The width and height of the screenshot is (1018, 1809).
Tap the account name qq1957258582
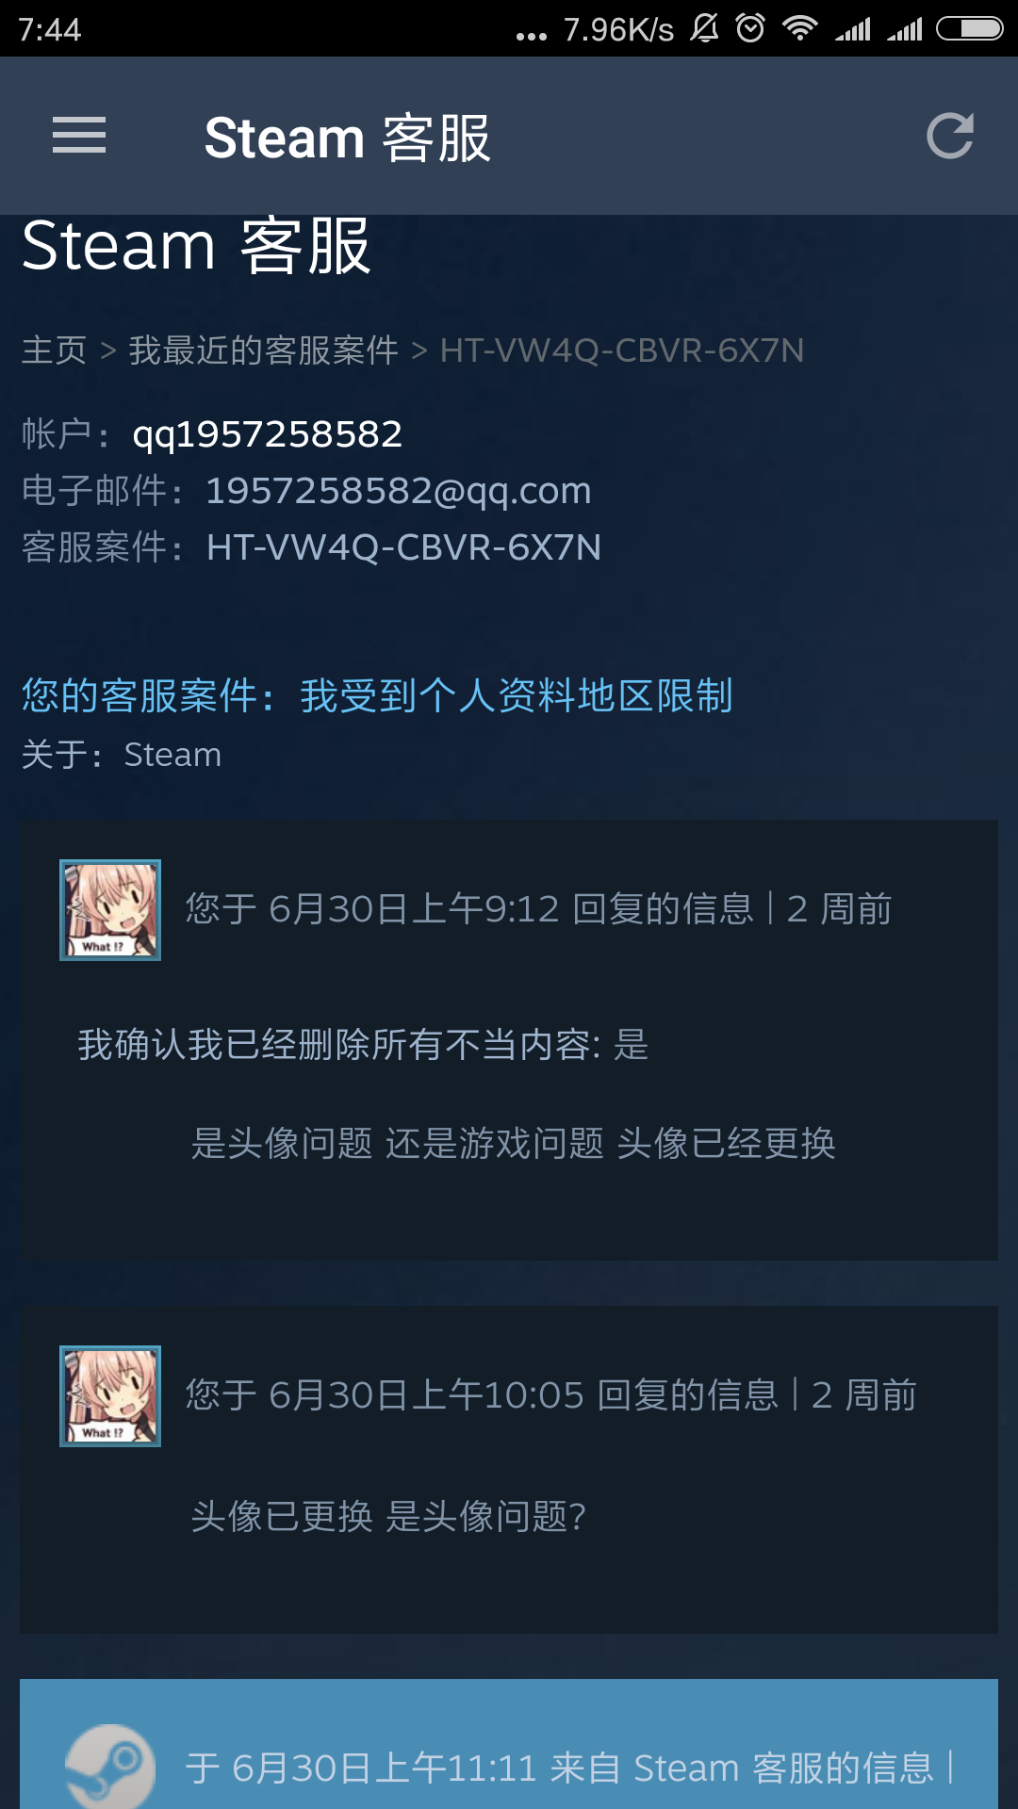(268, 434)
